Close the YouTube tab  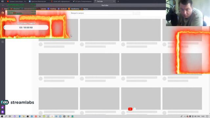114,1
